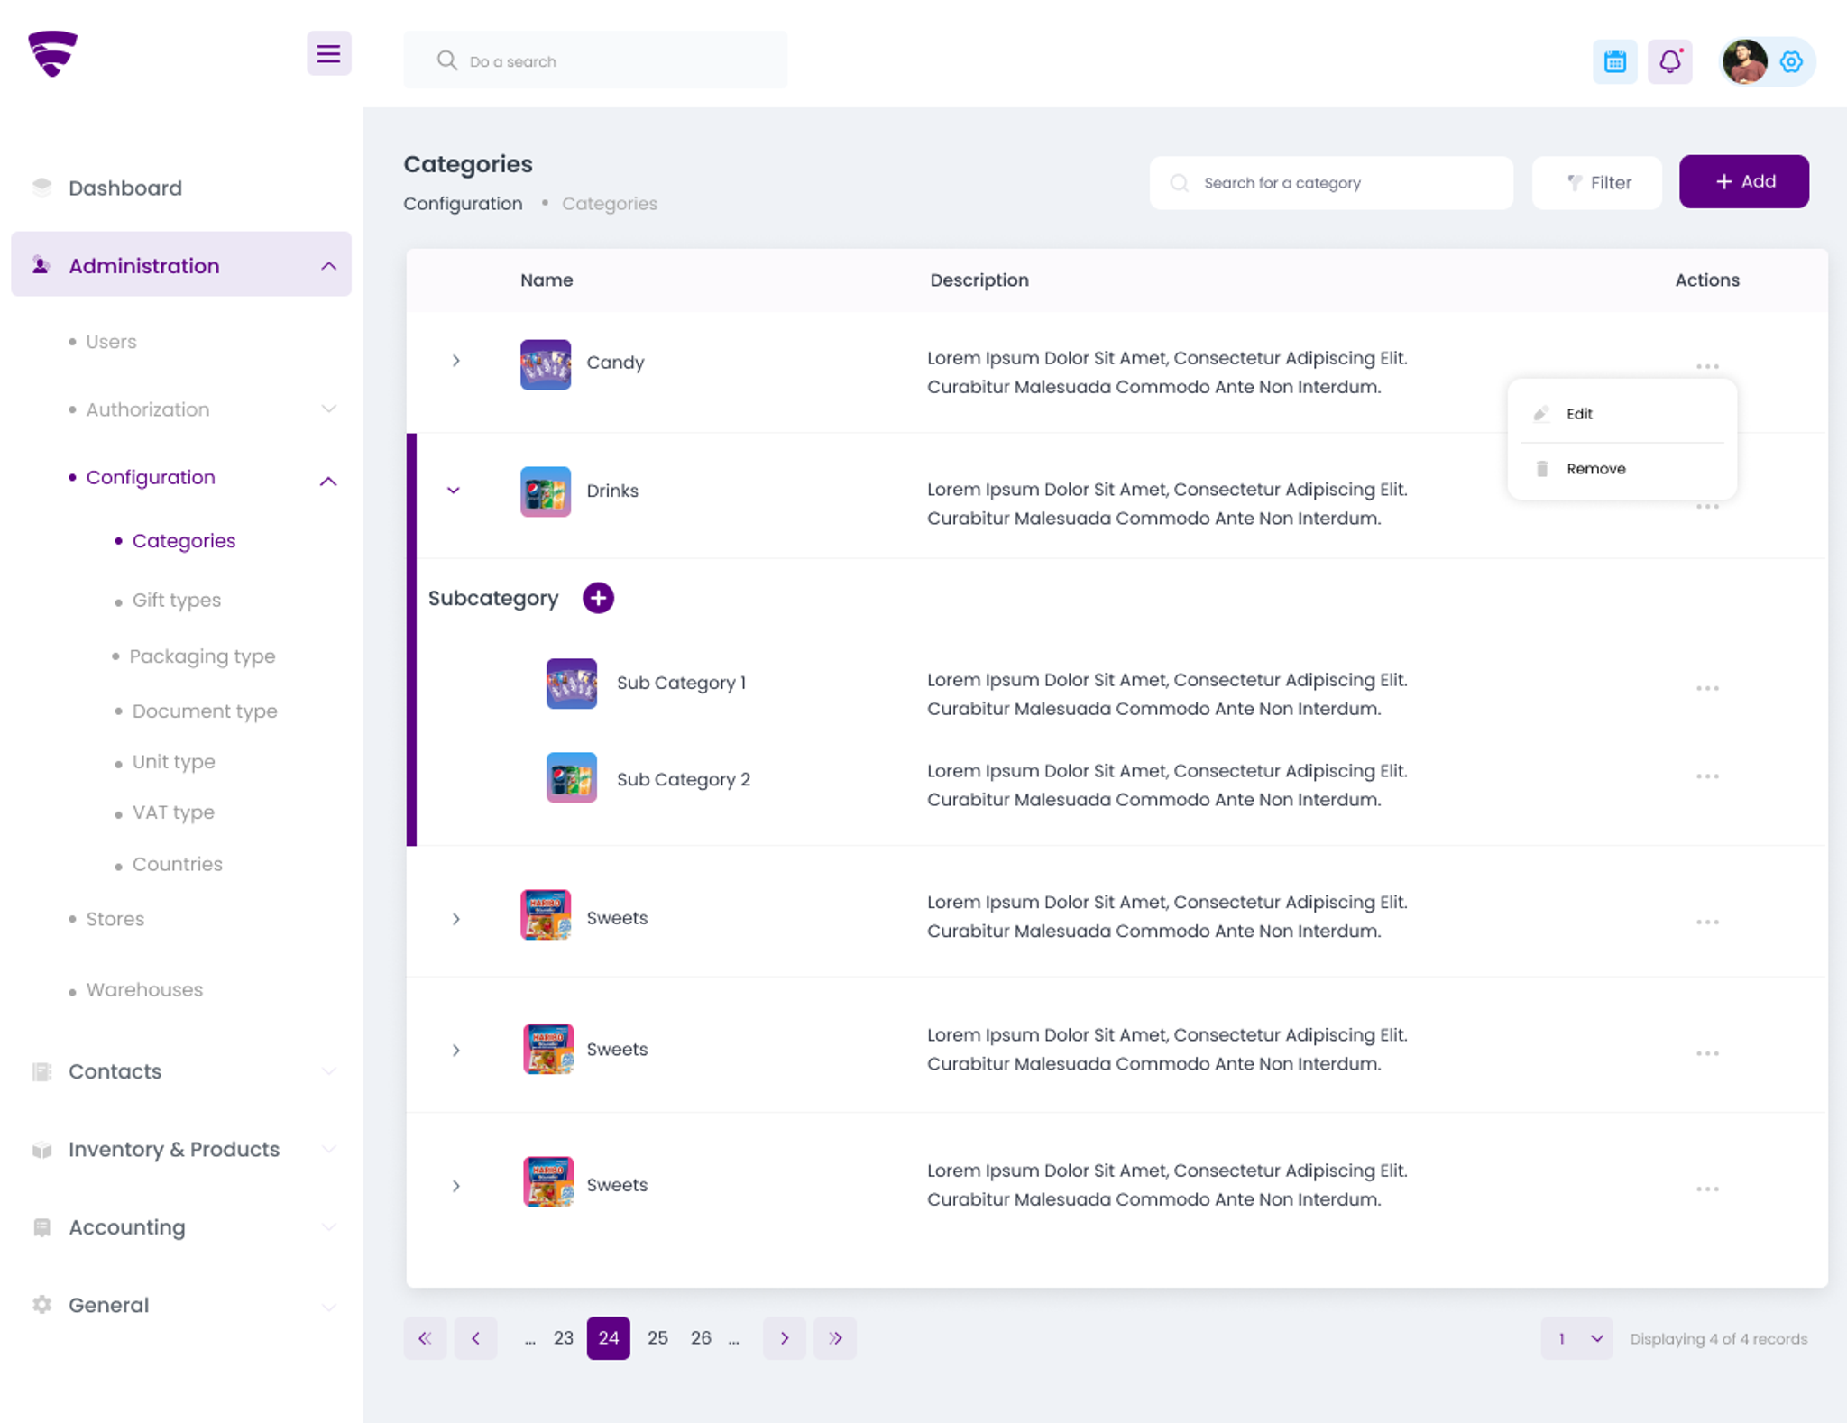Collapse the Configuration submenu

coord(328,482)
